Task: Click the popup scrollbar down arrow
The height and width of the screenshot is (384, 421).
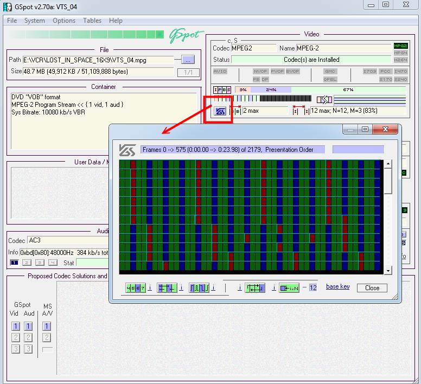Action: 388,271
